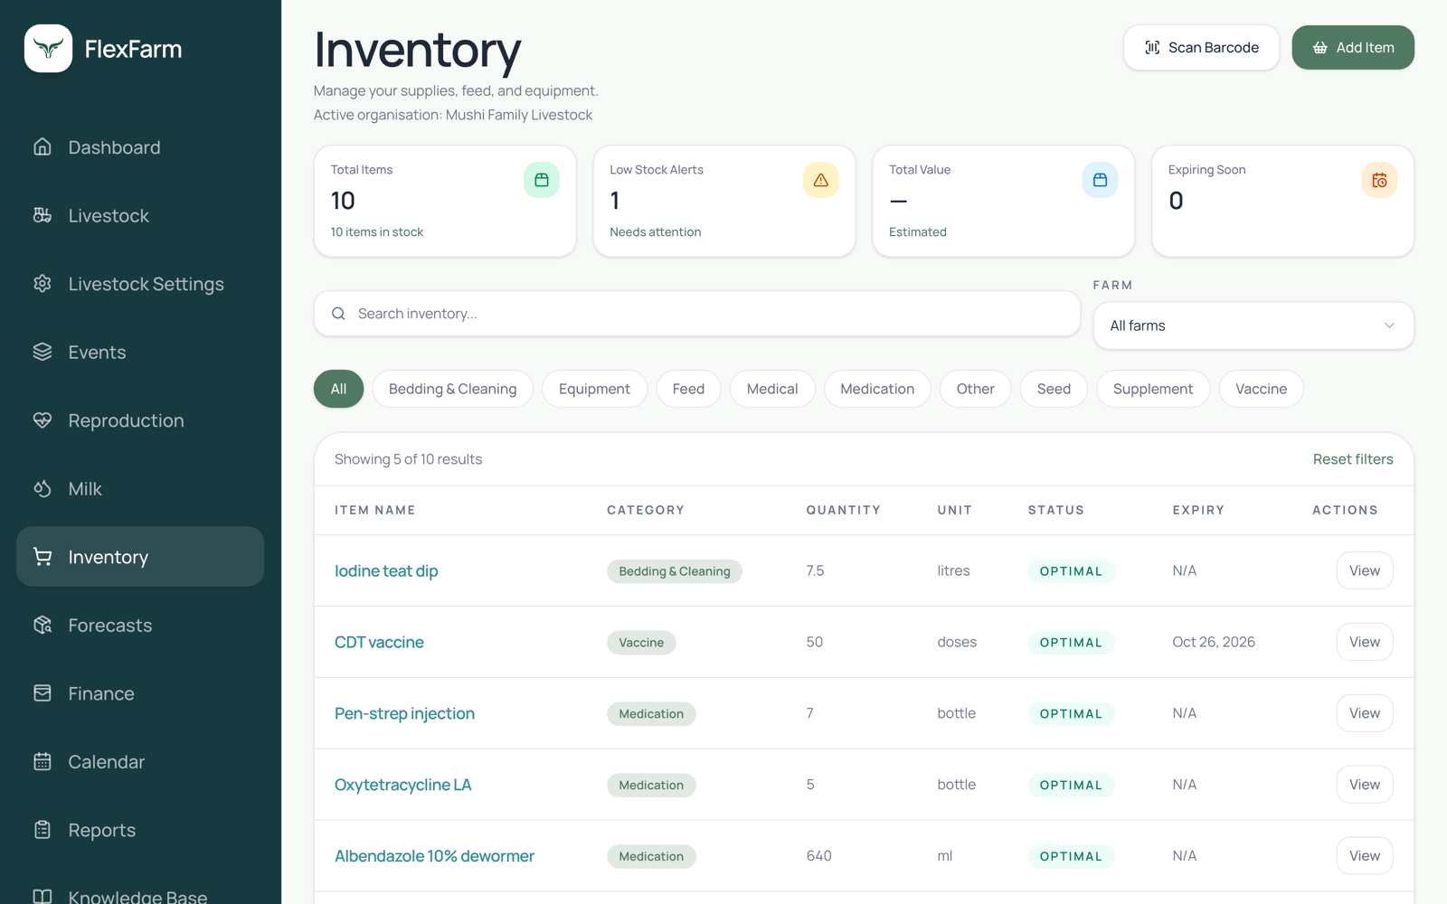Open the Pen-strep injection link
Screen dimensions: 1447x904
[x=404, y=713]
